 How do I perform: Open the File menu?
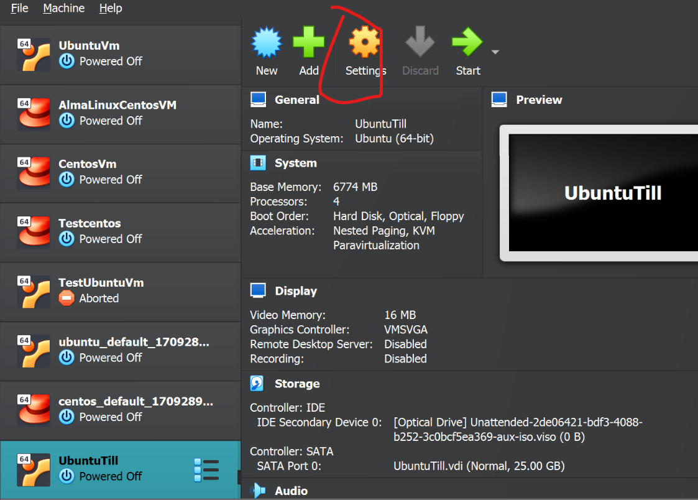[x=20, y=8]
